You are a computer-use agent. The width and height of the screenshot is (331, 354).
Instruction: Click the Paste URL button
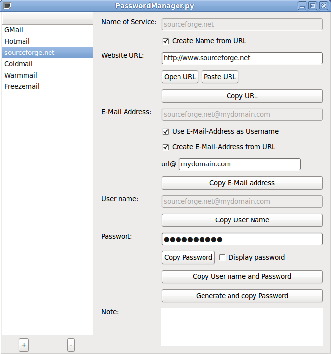pos(220,77)
